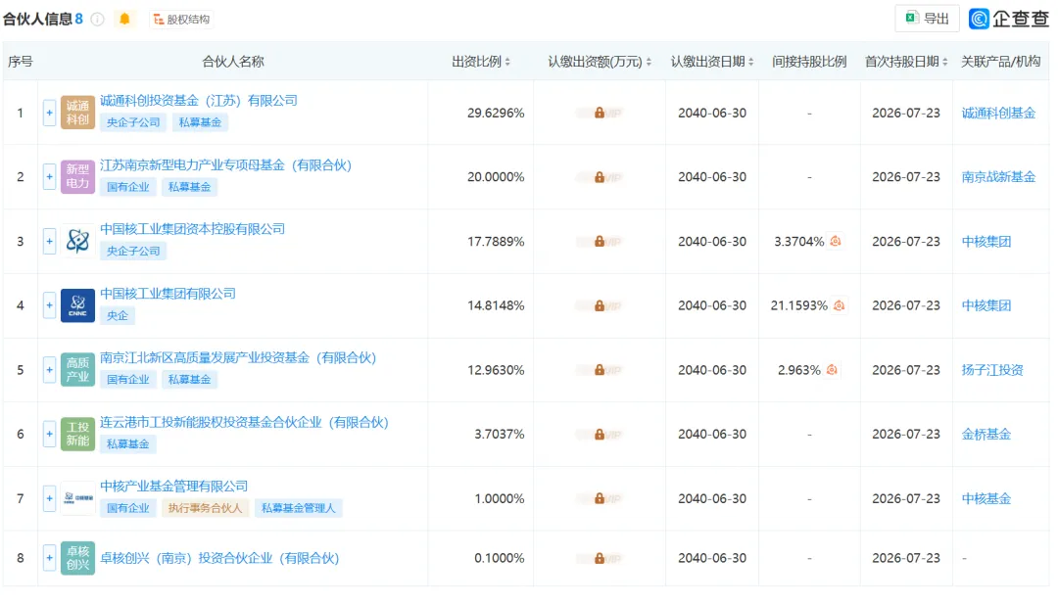The height and width of the screenshot is (604, 1058).
Task: Open 卓核创兴（南京）投资合伙企业 link
Action: pos(219,558)
